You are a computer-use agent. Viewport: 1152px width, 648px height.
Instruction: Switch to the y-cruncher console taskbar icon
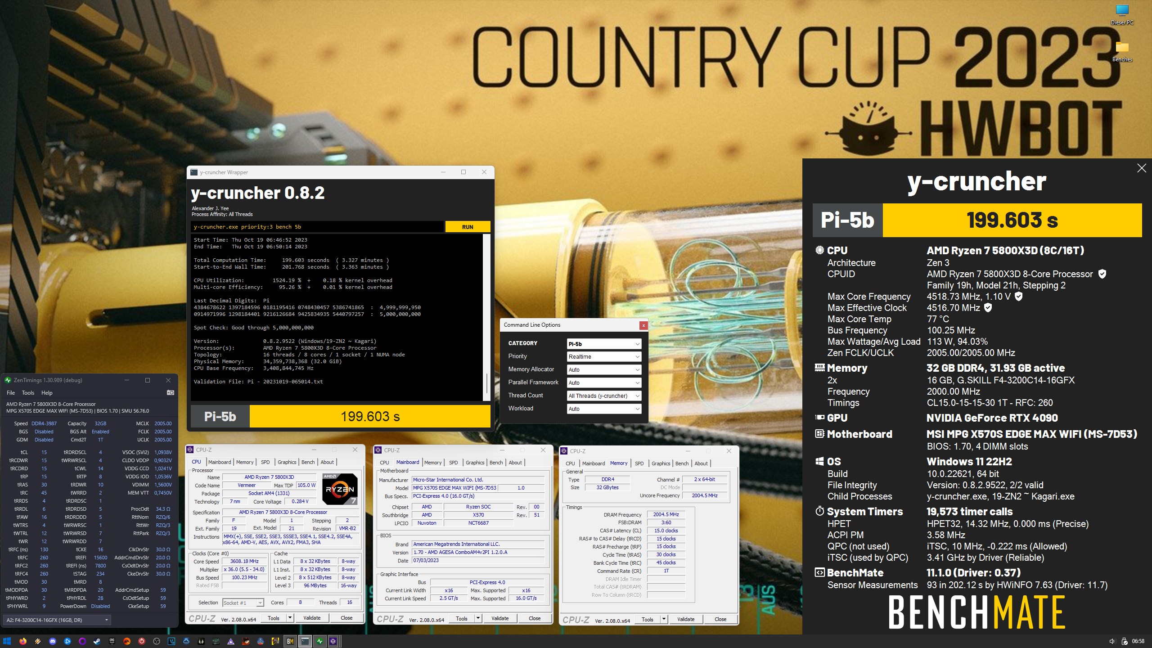click(305, 641)
